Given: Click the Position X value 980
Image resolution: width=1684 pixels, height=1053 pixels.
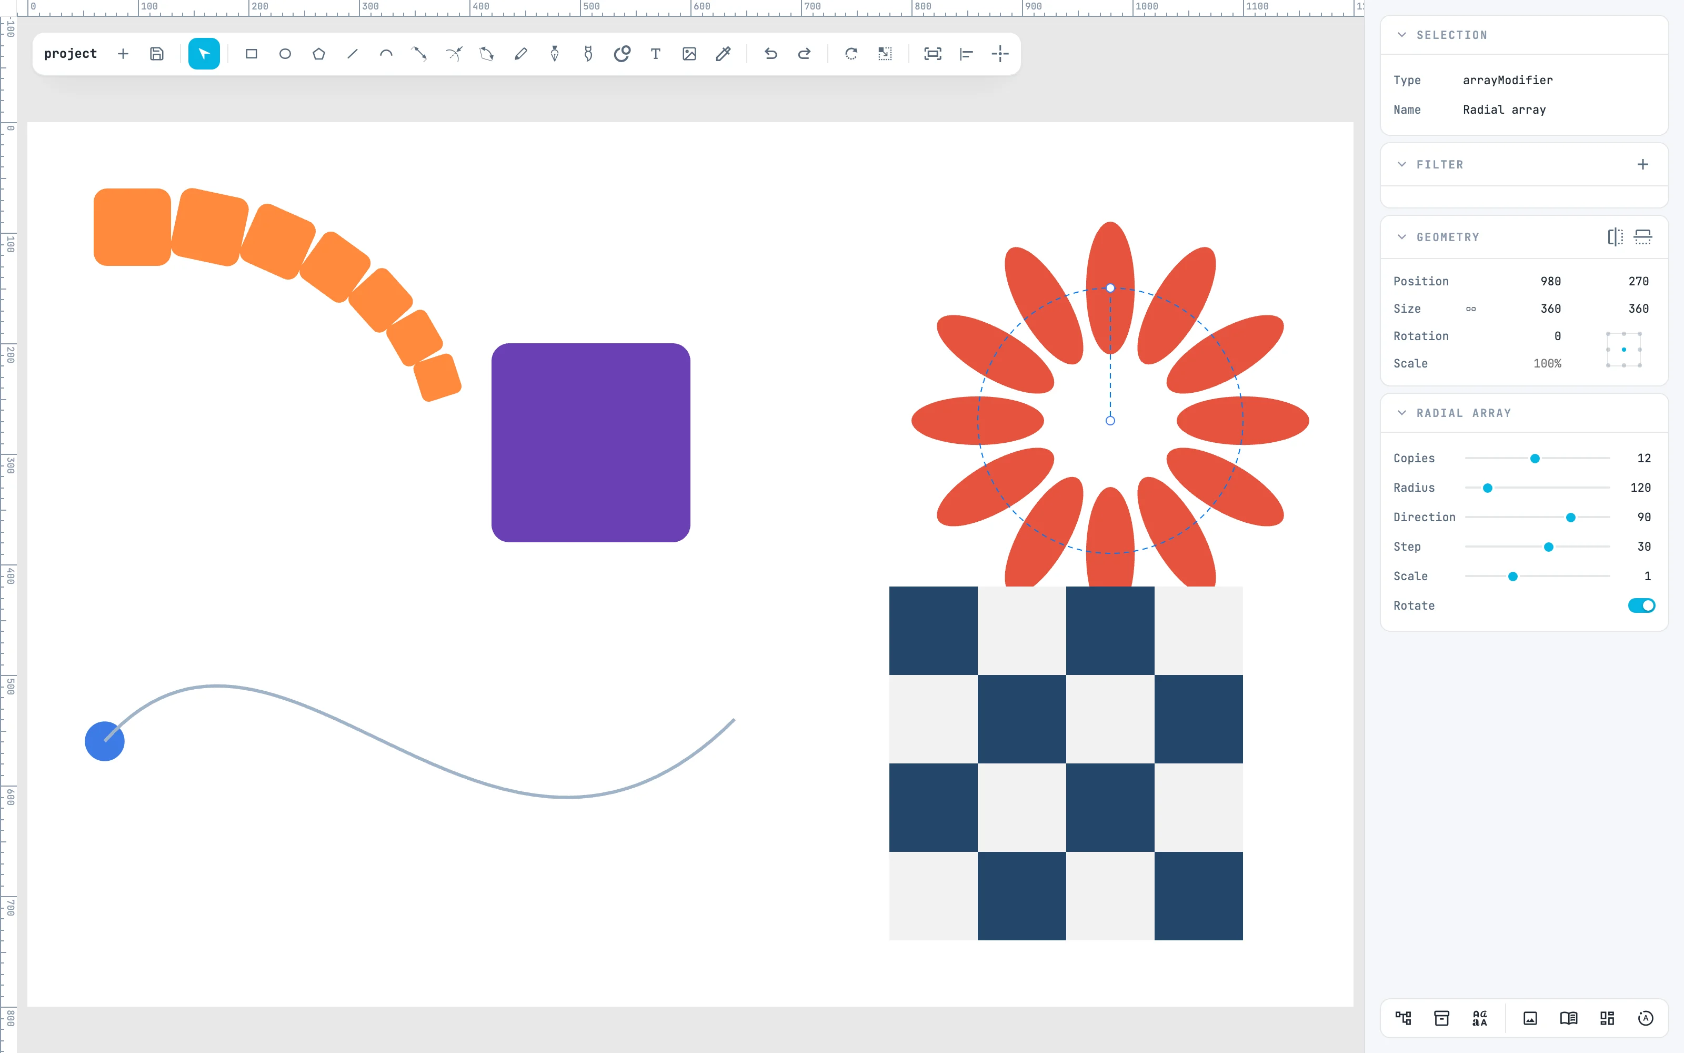Looking at the screenshot, I should [x=1550, y=281].
